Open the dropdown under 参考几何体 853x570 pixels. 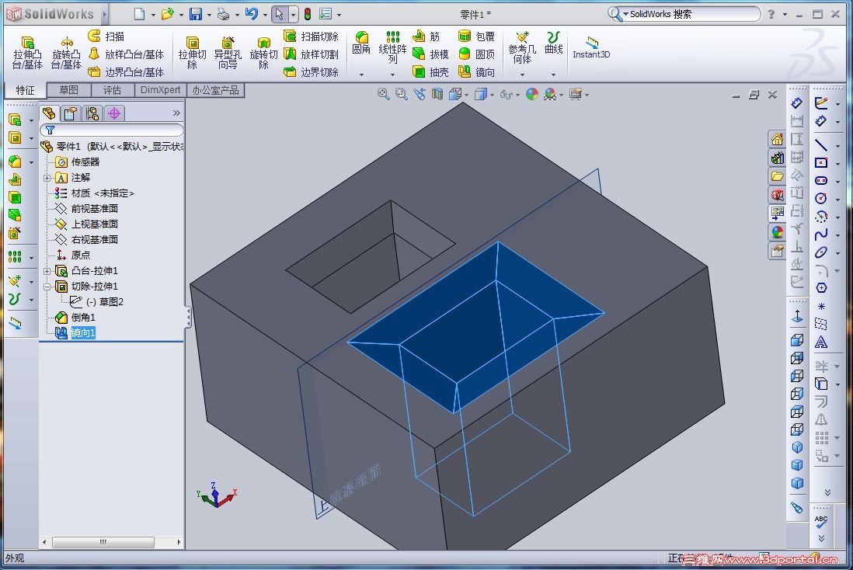522,74
